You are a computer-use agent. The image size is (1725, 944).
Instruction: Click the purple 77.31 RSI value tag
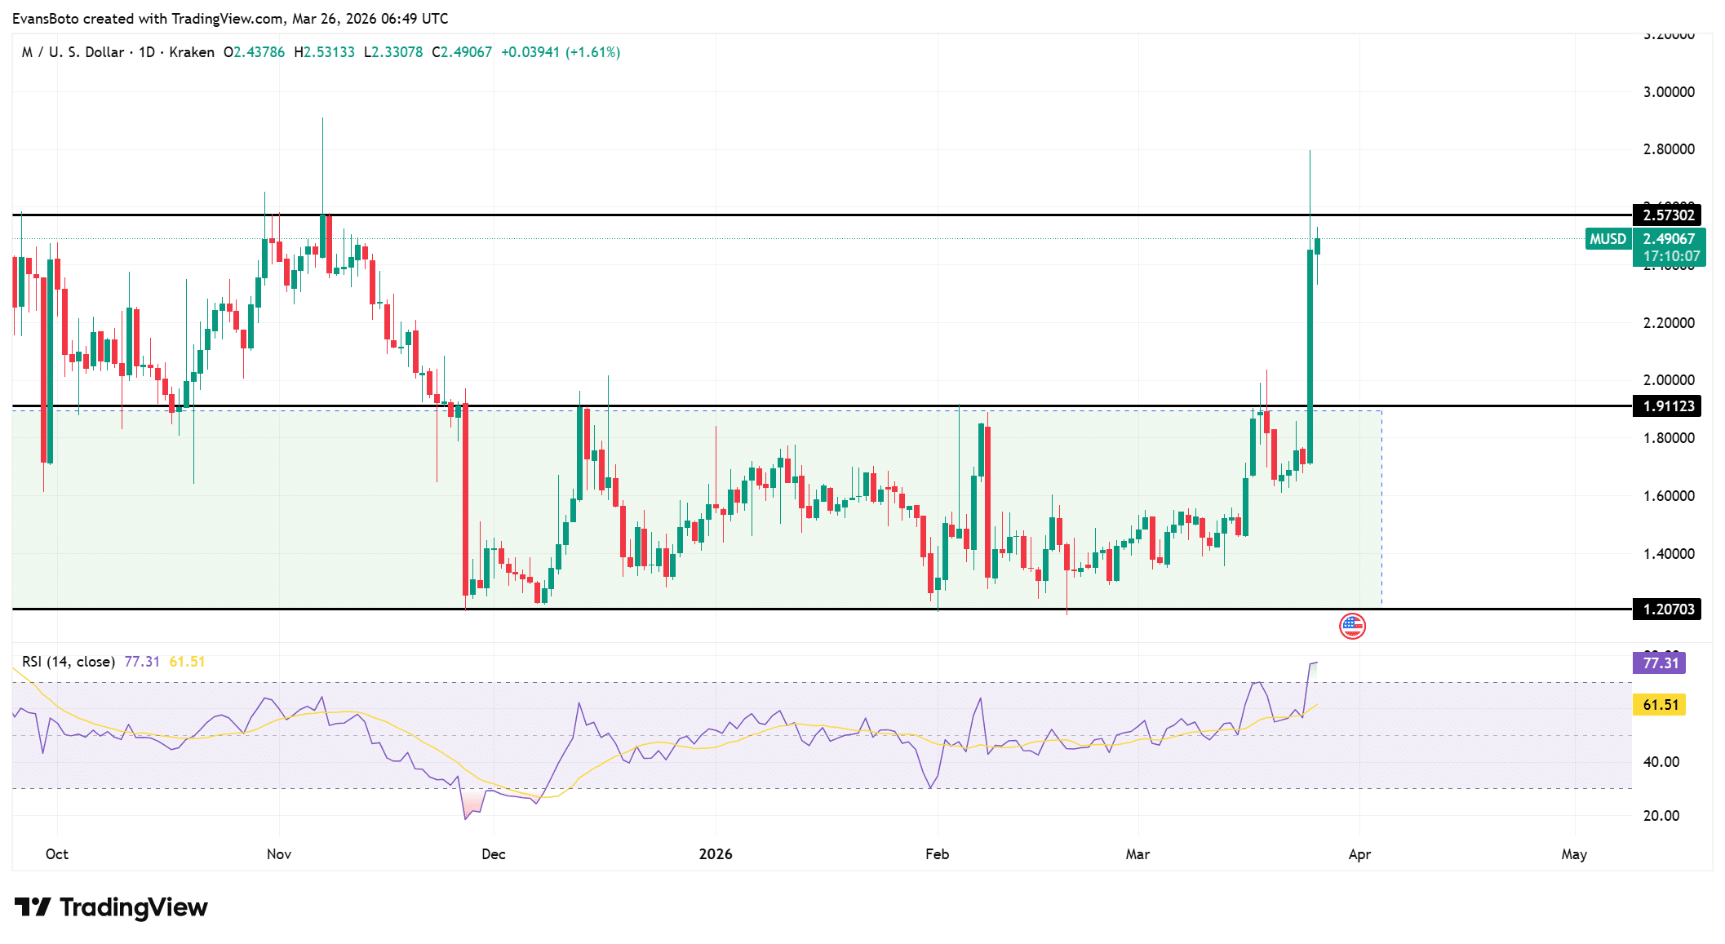click(x=1660, y=663)
